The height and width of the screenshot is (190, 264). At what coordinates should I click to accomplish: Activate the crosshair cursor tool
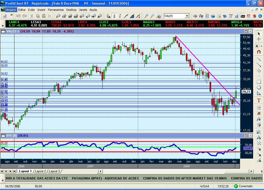259,39
